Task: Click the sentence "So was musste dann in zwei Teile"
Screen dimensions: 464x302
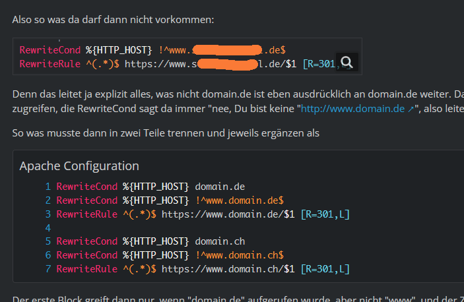Action: [166, 134]
